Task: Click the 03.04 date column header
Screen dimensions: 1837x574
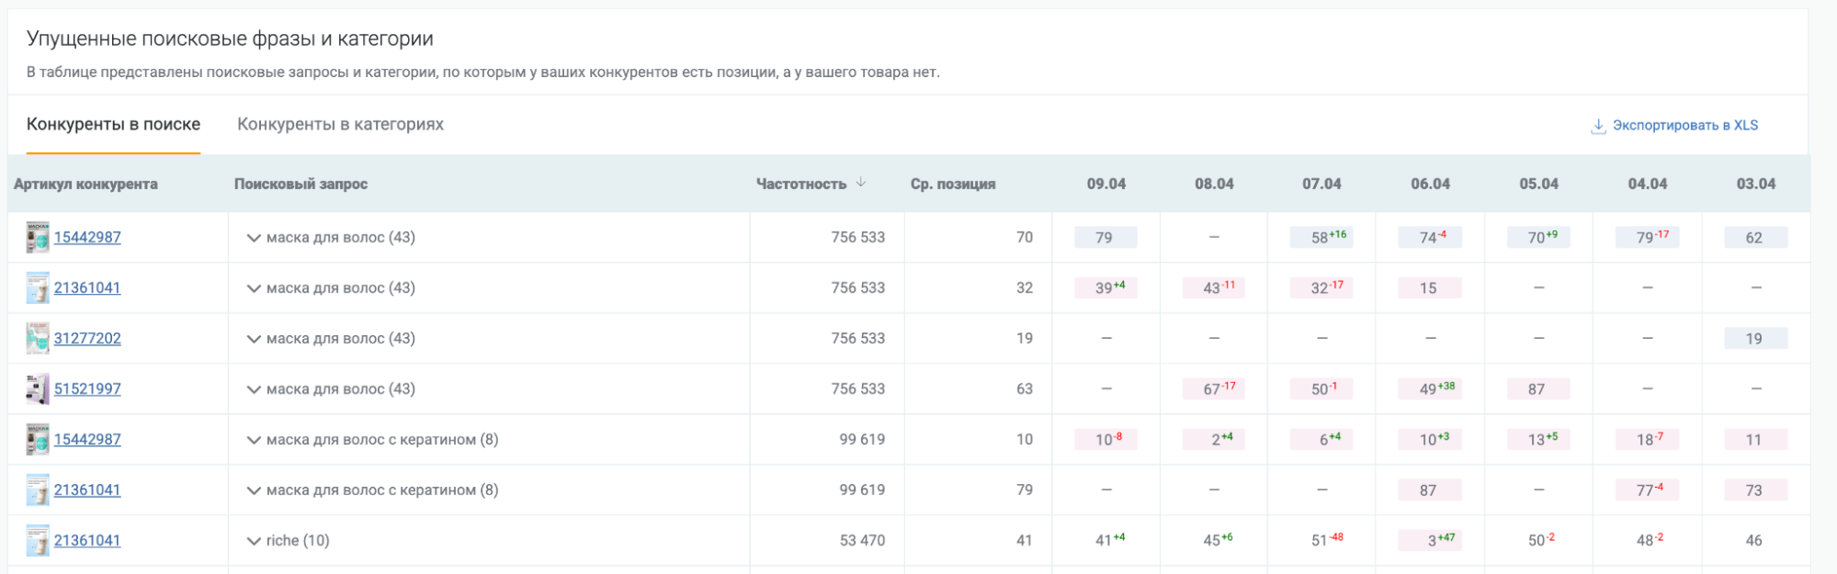Action: point(1755,184)
